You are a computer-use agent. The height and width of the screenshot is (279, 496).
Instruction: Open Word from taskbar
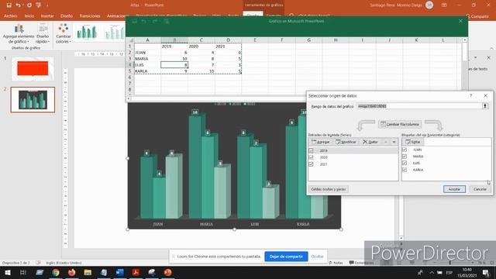[x=120, y=272]
